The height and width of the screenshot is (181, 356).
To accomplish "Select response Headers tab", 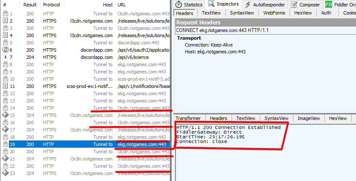I will pos(218,118).
